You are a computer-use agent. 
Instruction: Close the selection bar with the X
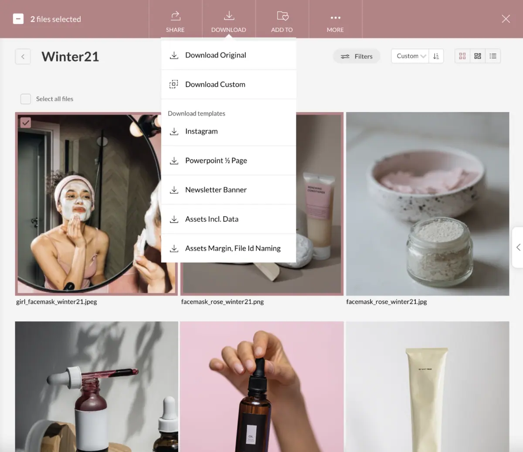pyautogui.click(x=506, y=19)
